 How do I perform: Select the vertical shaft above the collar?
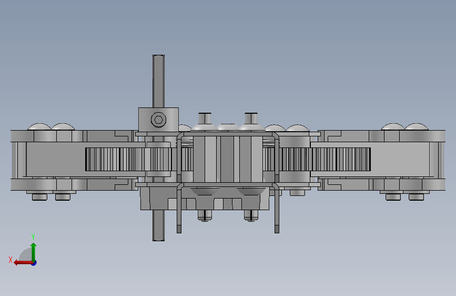(158, 81)
